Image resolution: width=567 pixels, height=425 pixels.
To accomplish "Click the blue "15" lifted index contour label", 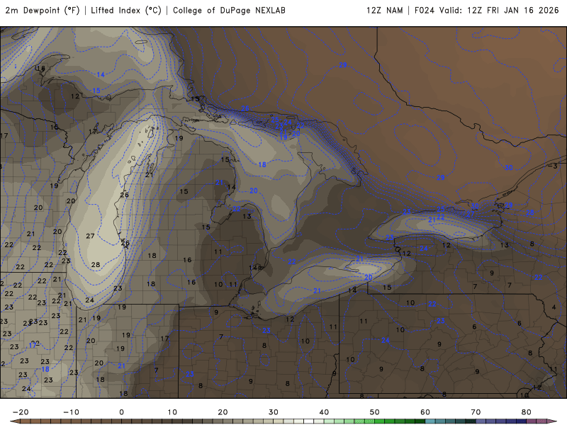I will 96,91.
